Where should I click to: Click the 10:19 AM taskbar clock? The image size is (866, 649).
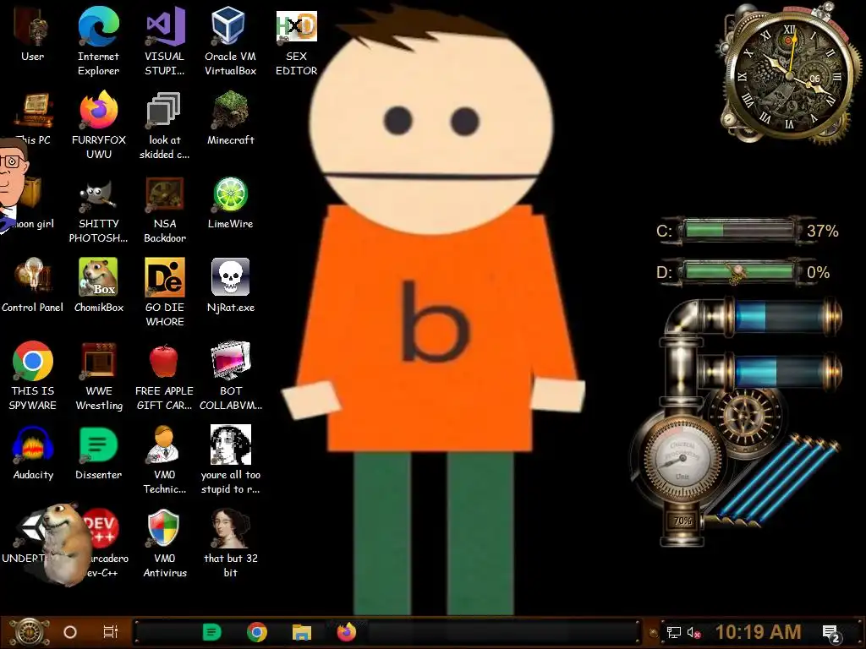[758, 632]
